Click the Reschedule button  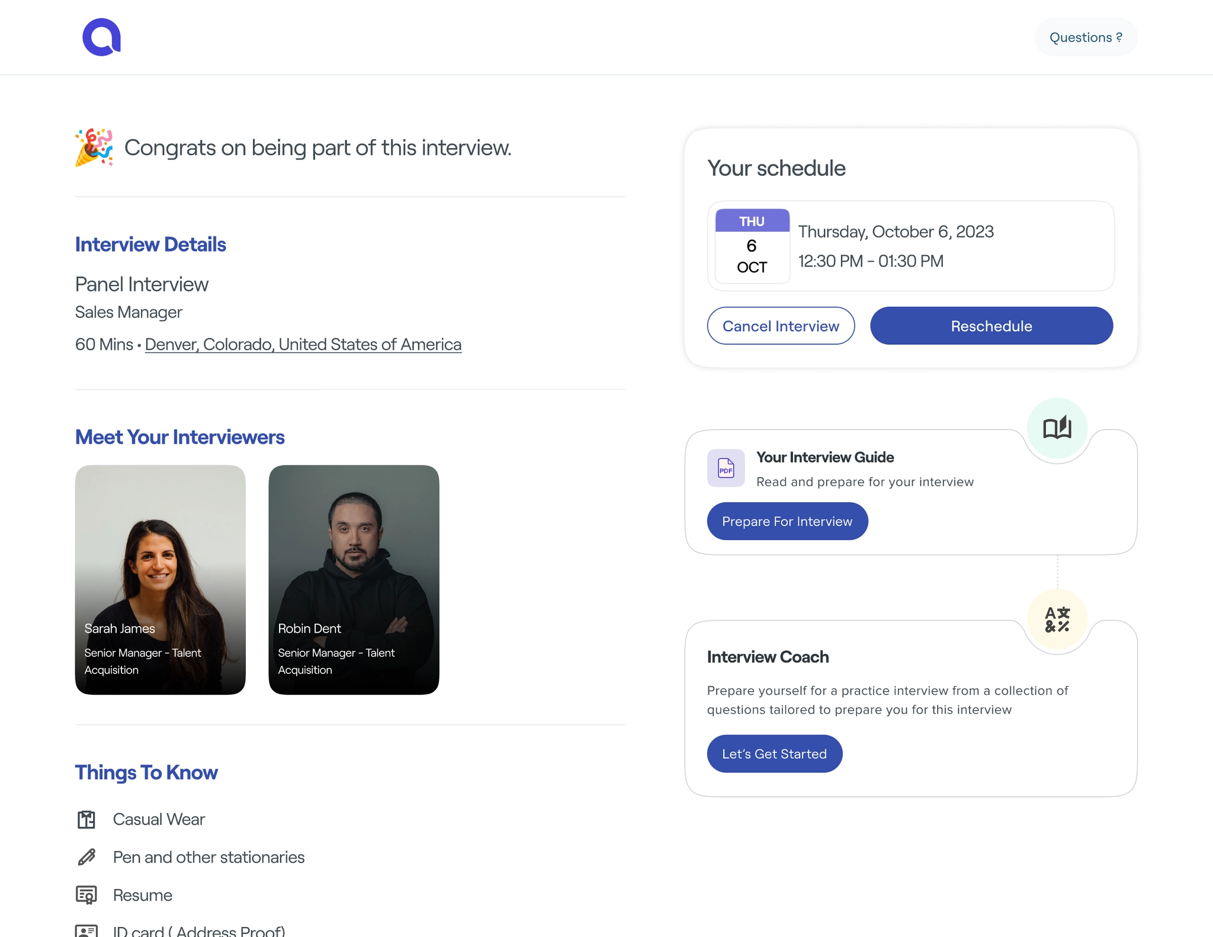991,326
